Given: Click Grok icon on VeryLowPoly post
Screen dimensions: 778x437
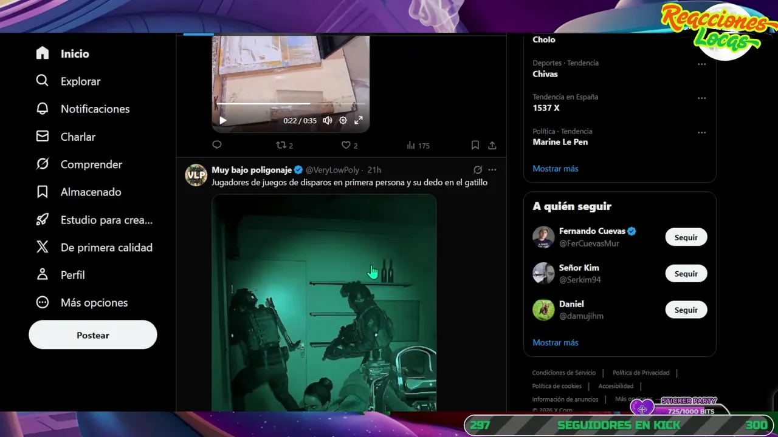Looking at the screenshot, I should 478,170.
